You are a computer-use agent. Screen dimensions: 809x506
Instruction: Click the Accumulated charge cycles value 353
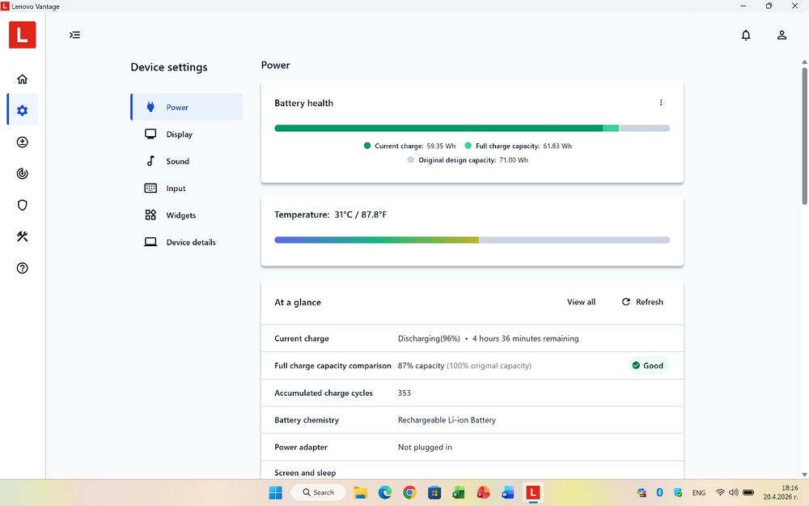click(404, 393)
